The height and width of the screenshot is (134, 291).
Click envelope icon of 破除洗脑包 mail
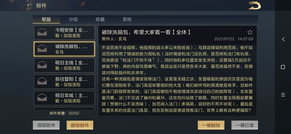42,49
